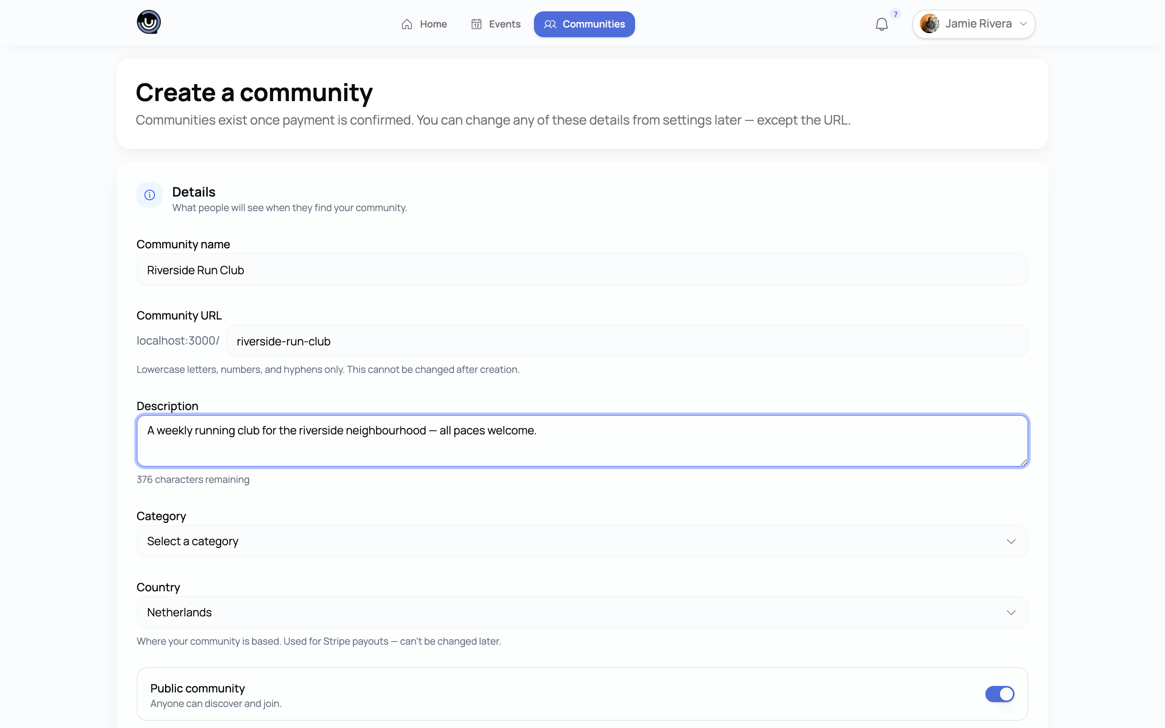The height and width of the screenshot is (728, 1165).
Task: Click the Jamie Rivera name
Action: (978, 23)
